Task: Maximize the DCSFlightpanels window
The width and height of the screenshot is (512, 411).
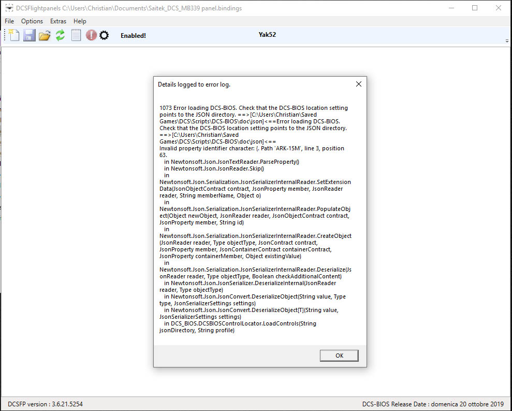Action: (475, 8)
